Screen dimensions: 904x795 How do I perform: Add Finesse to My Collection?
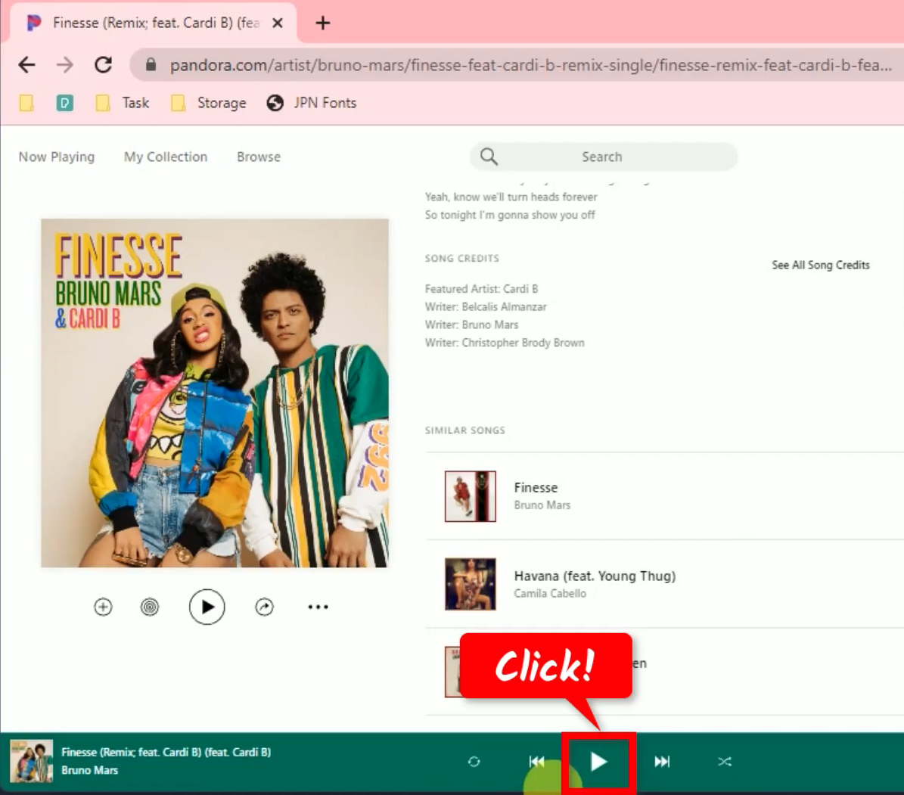(x=103, y=607)
